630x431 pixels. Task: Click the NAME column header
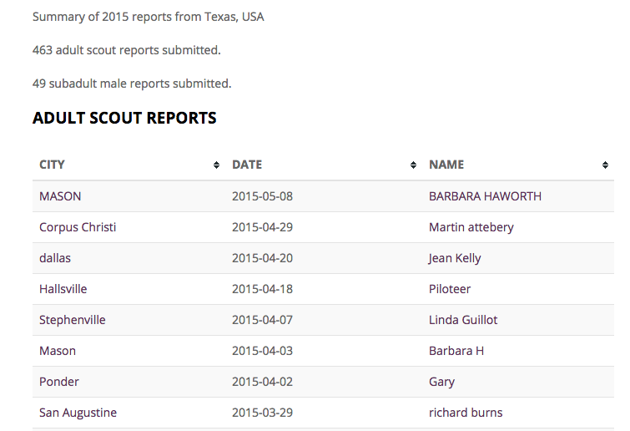446,165
